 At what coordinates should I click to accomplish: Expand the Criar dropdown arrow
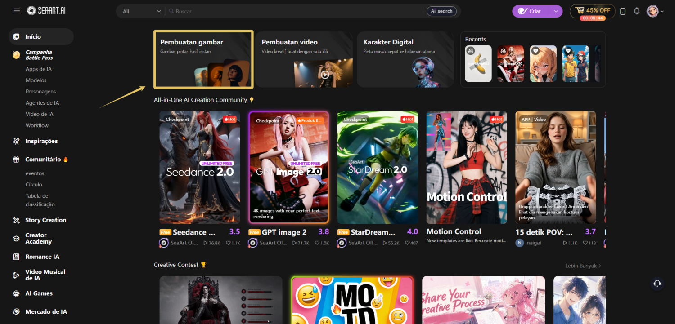click(x=556, y=11)
